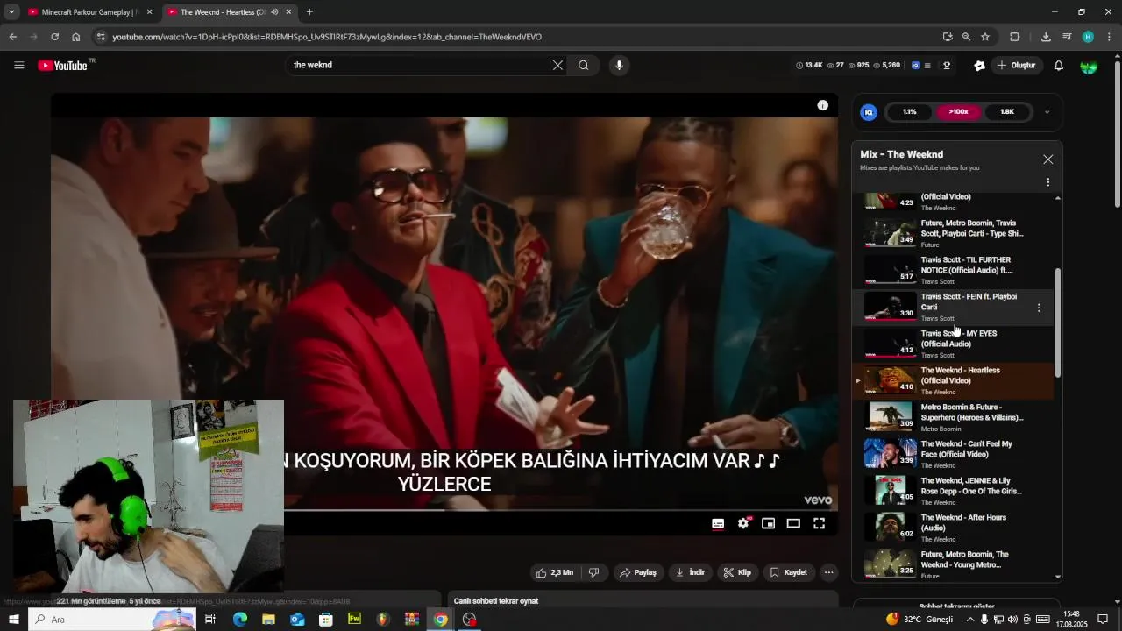
Task: Open the tab search dropdown arrow
Action: 11,12
